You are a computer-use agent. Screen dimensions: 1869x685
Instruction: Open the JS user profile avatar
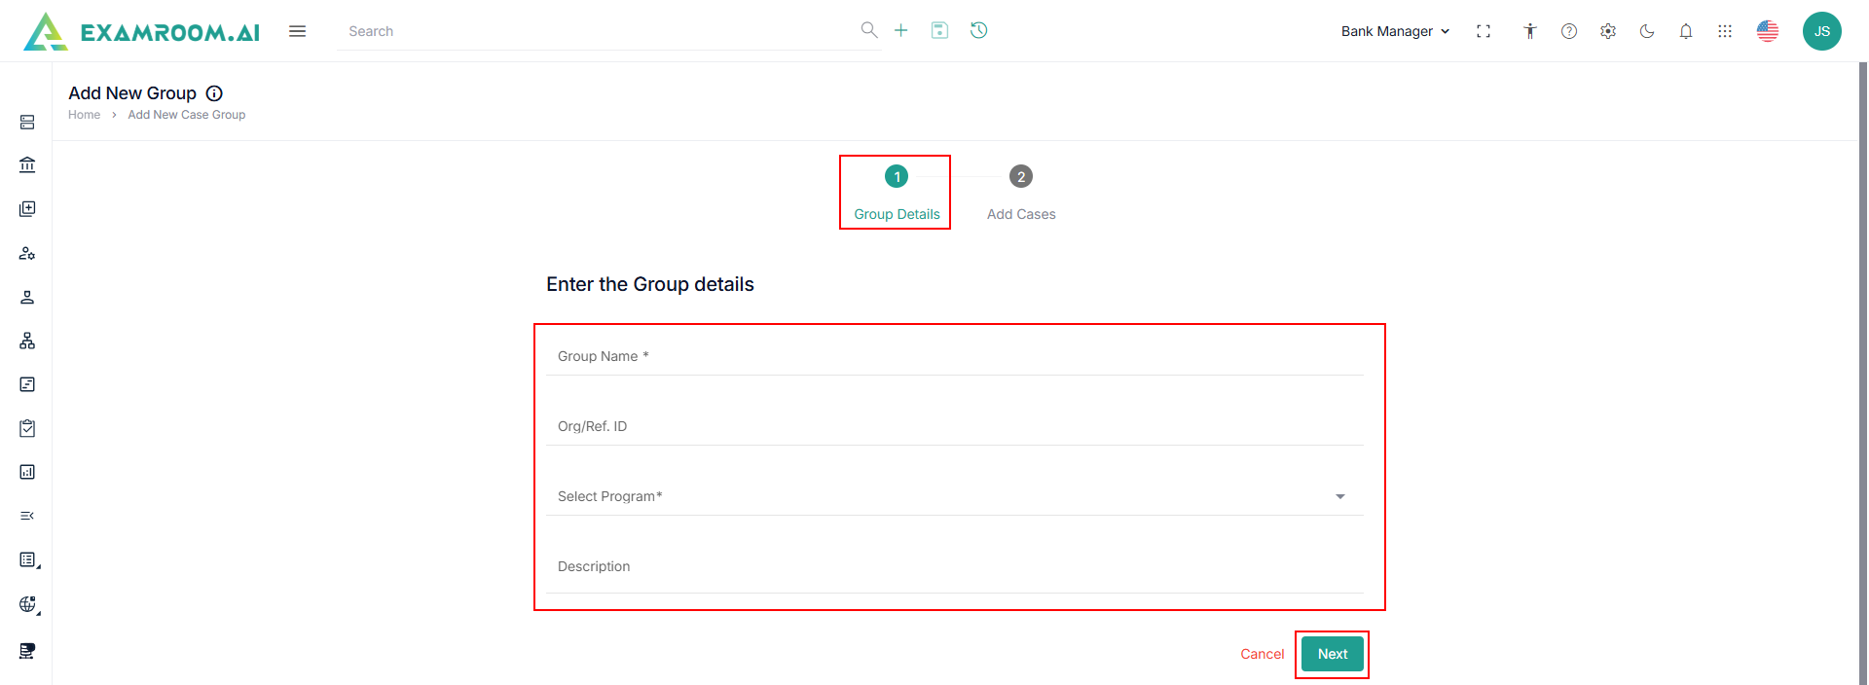[1821, 31]
